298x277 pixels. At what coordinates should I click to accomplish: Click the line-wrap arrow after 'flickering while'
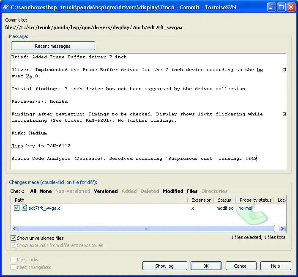coord(284,114)
